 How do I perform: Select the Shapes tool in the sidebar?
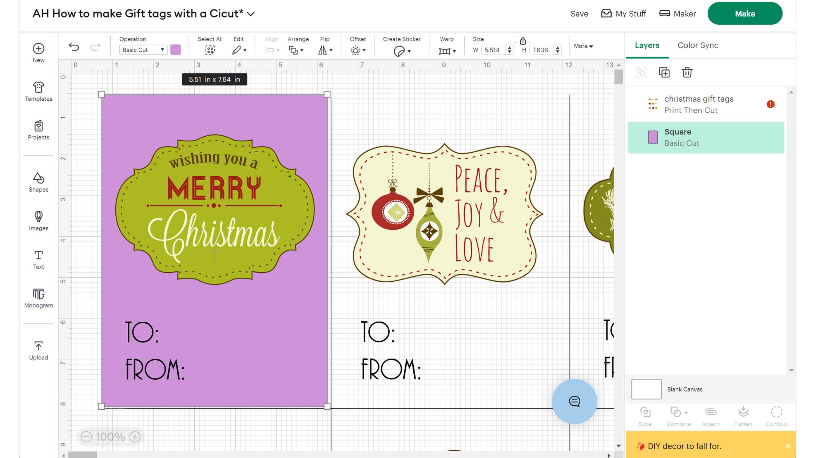point(38,182)
